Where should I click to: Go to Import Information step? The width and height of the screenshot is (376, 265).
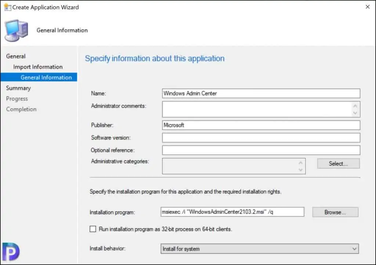[38, 67]
